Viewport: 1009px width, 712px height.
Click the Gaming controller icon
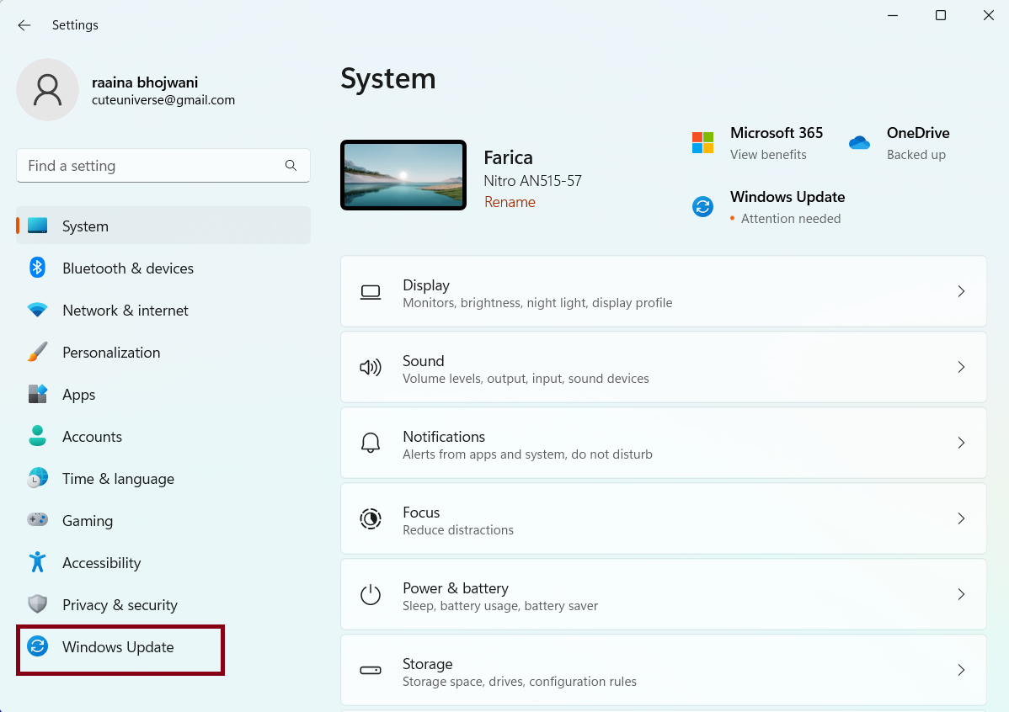tap(37, 520)
